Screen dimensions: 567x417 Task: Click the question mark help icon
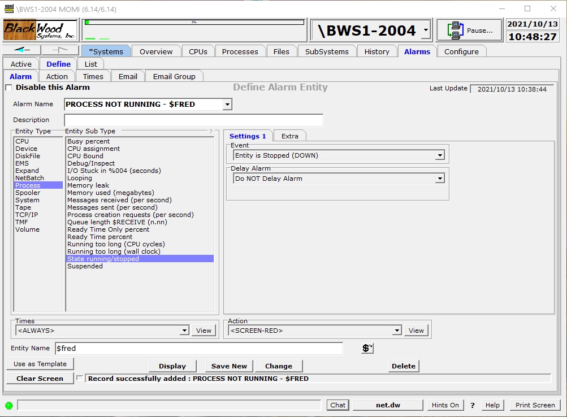472,405
